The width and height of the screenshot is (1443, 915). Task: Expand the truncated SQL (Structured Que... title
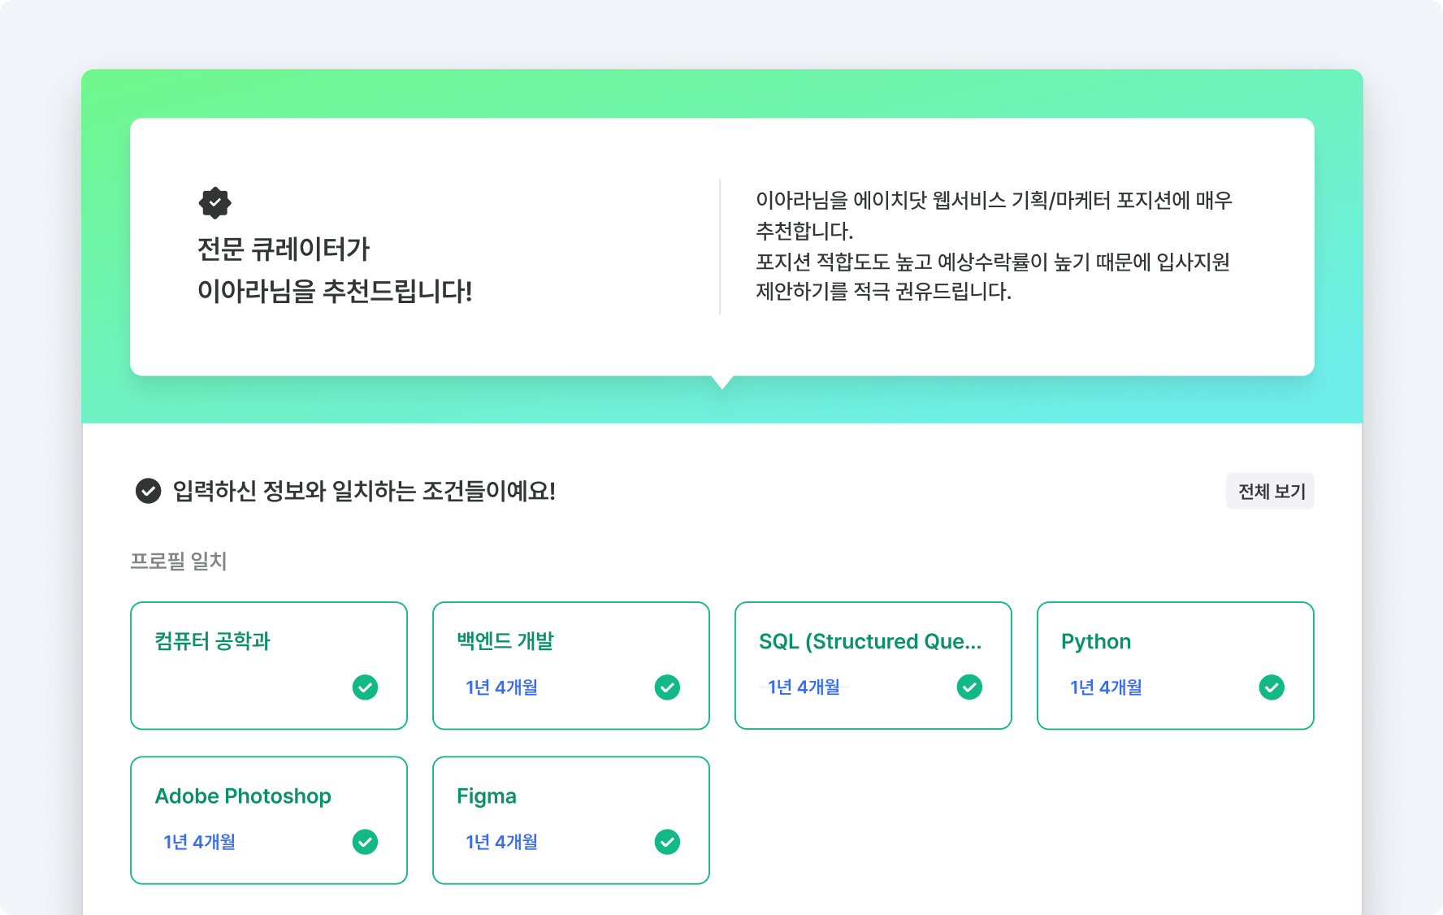coord(871,642)
